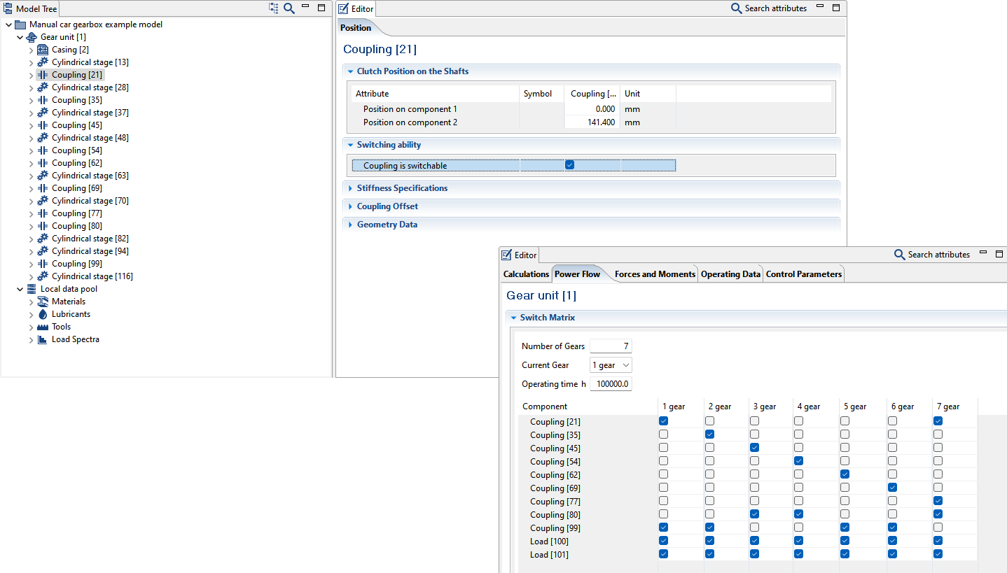
Task: Click Search attributes in the Gear unit editor
Action: click(x=932, y=255)
